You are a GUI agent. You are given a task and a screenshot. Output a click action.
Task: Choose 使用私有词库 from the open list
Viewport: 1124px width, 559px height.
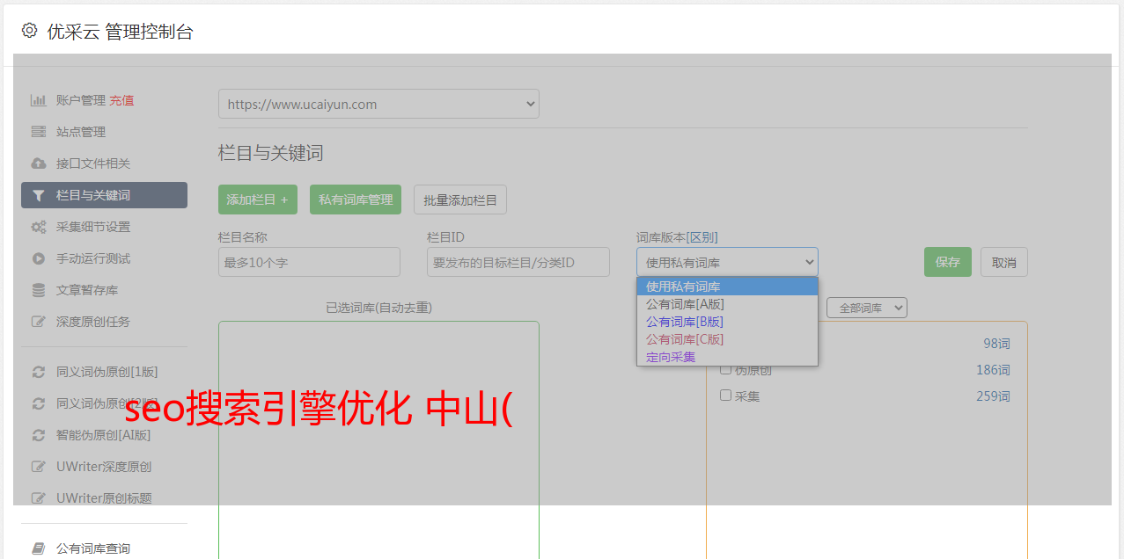(727, 287)
